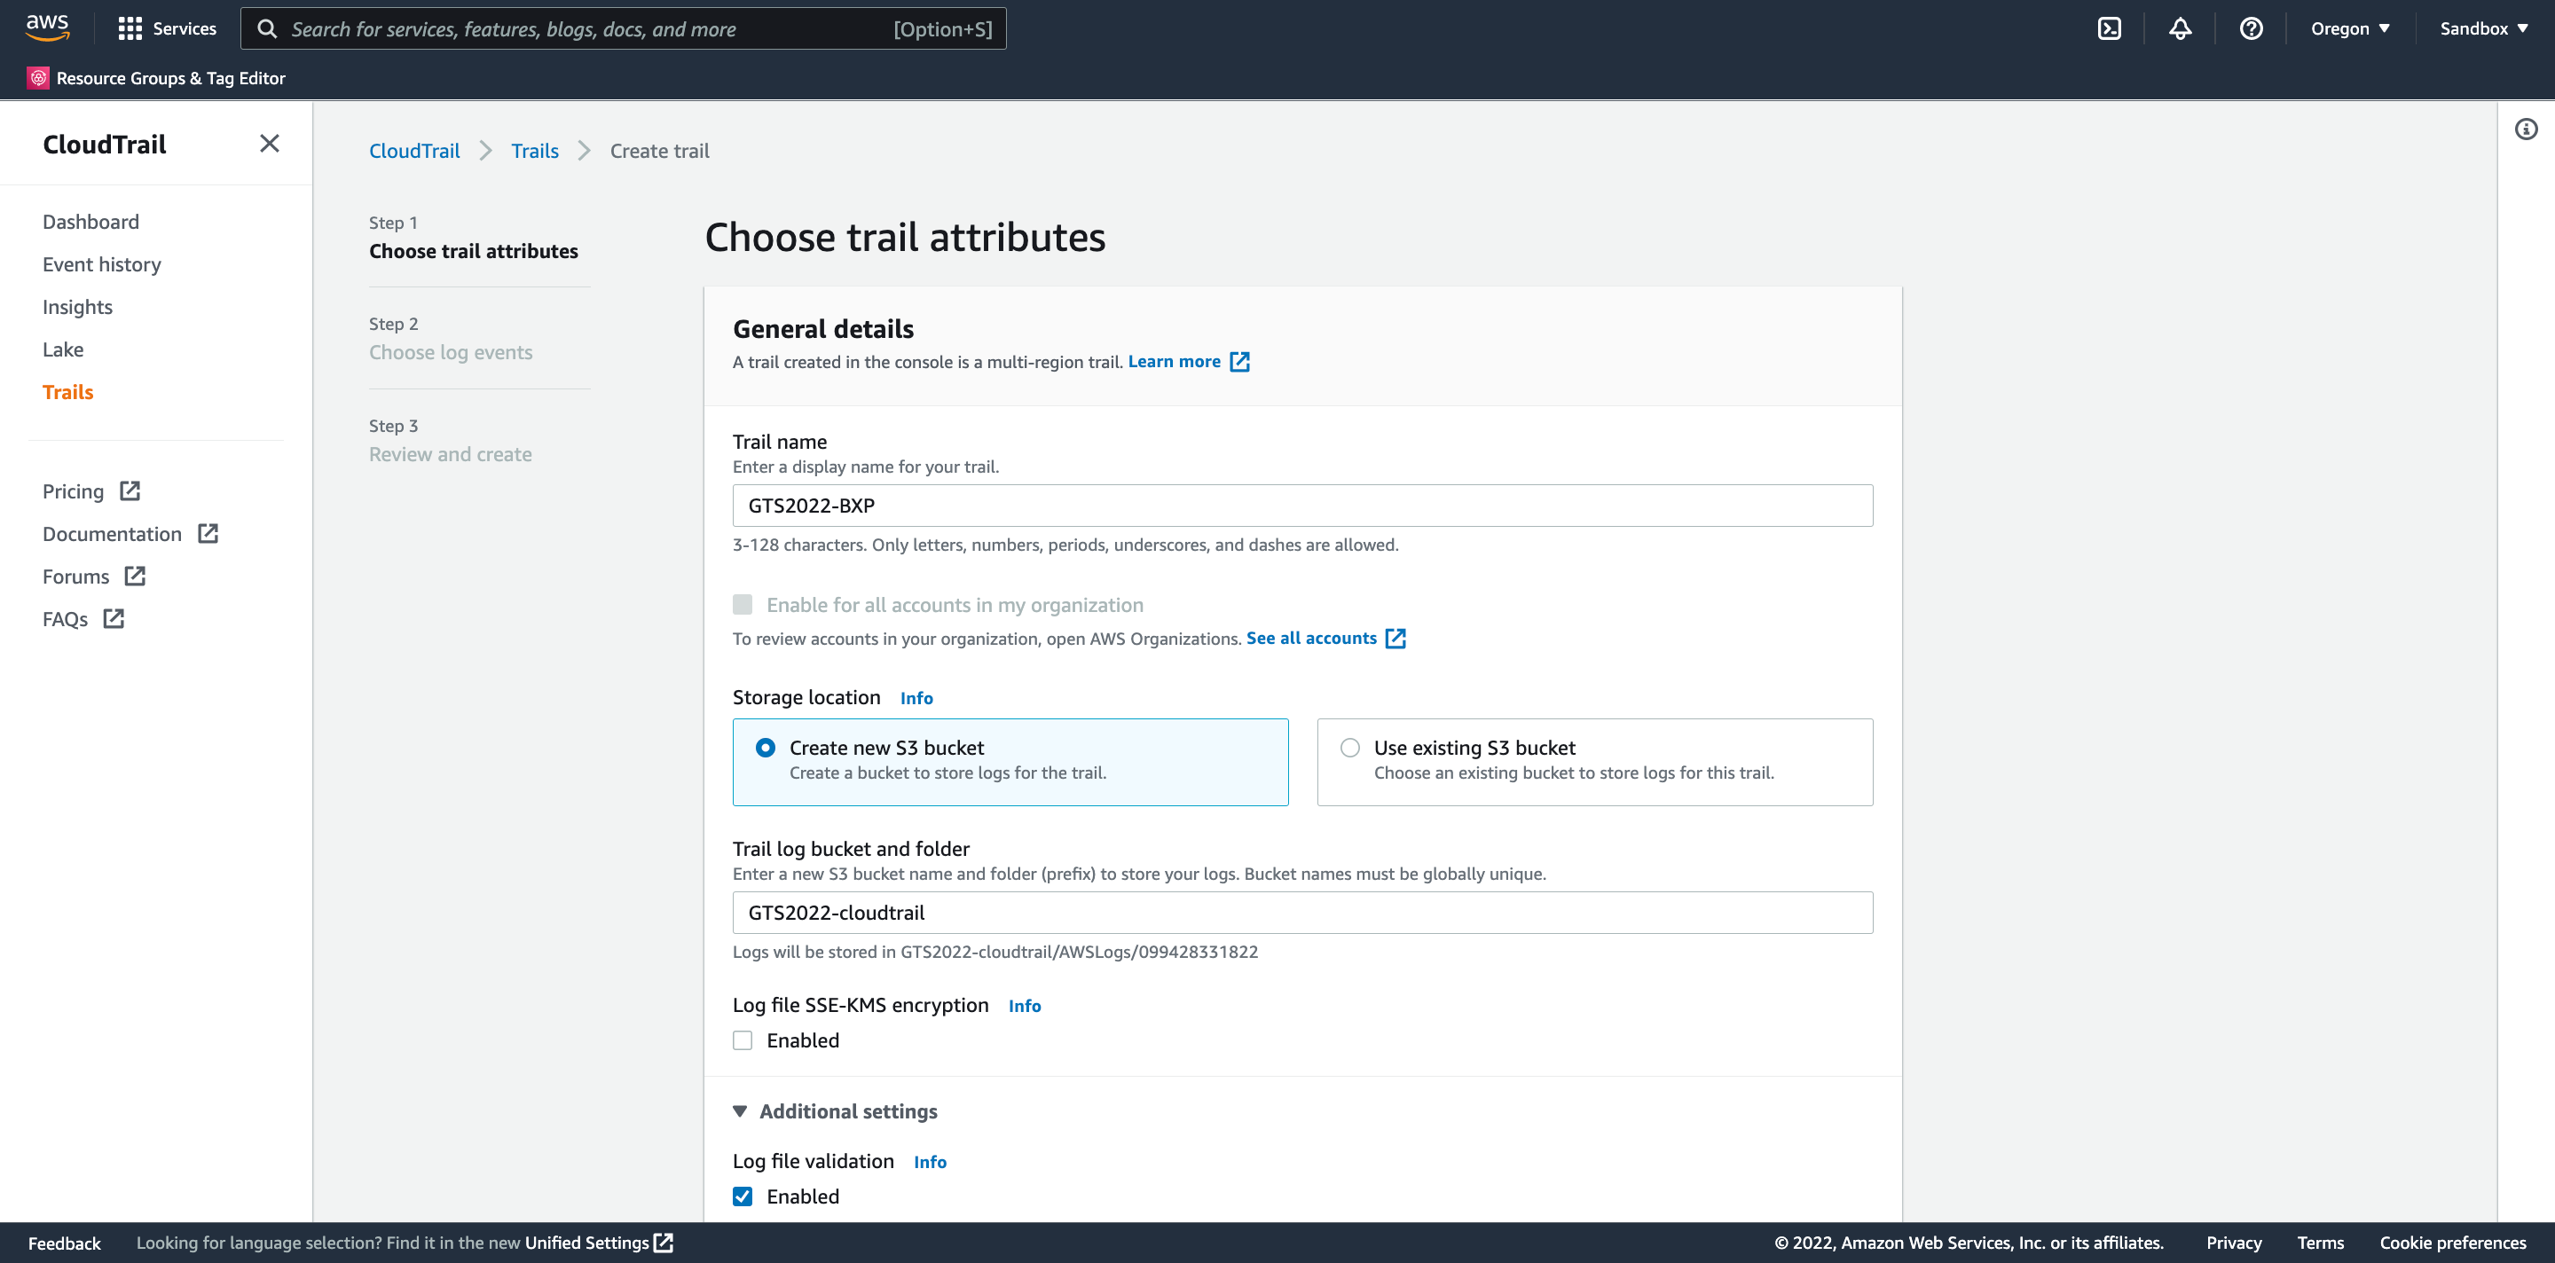Go to Event history in sidebar
The image size is (2555, 1263).
101,264
